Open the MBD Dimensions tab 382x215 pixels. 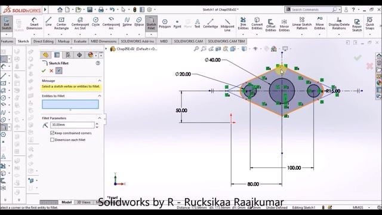point(103,41)
